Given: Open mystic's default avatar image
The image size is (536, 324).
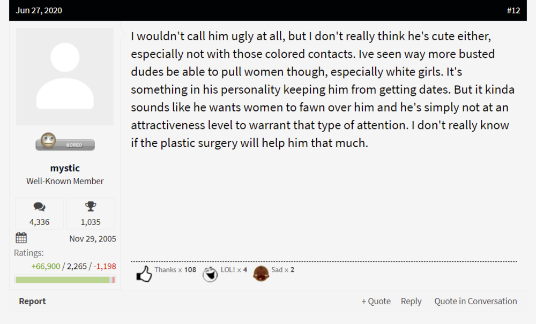Looking at the screenshot, I should pos(65,77).
